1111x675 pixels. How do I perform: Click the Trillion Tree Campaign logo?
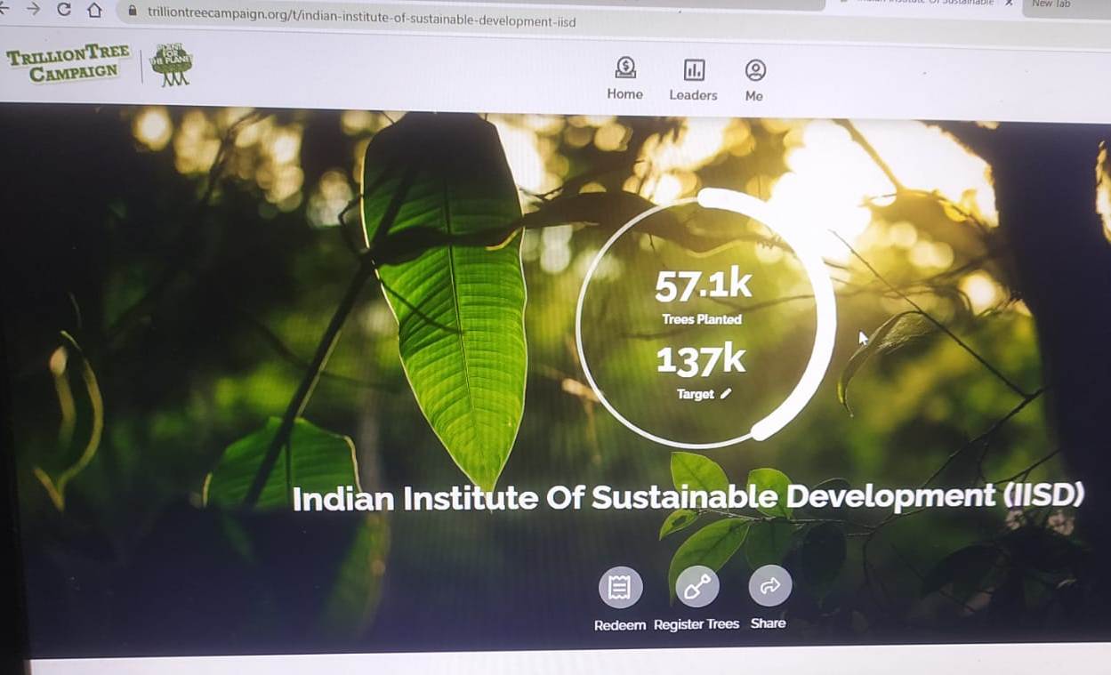coord(68,64)
